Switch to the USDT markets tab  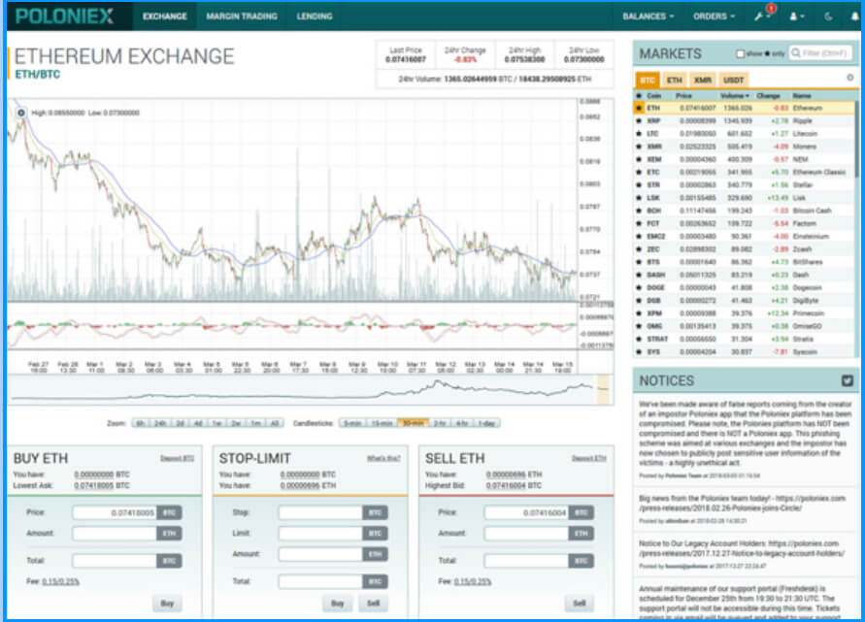coord(733,80)
